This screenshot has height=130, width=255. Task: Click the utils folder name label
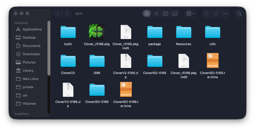point(213,44)
